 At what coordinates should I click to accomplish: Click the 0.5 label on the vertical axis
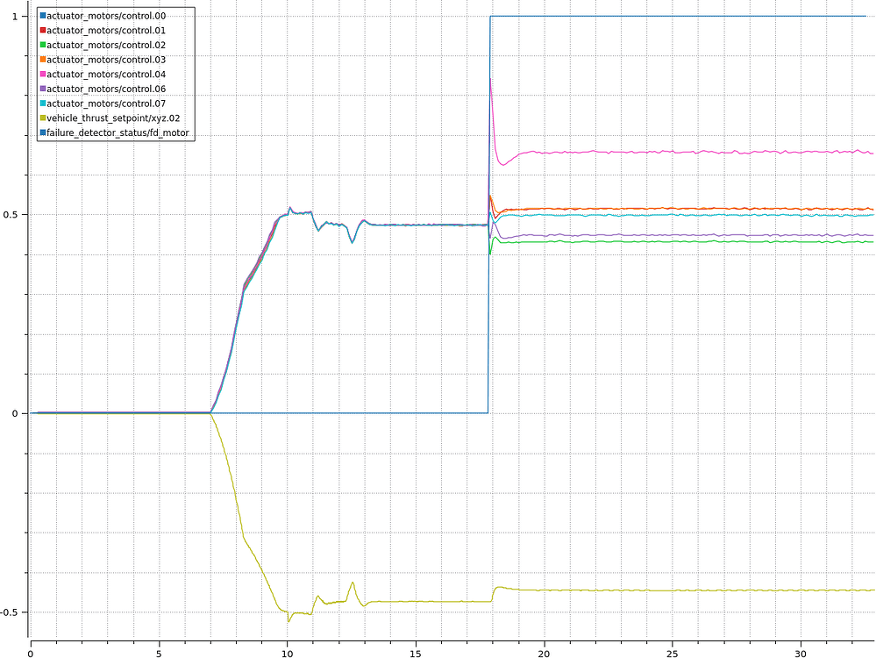point(11,213)
